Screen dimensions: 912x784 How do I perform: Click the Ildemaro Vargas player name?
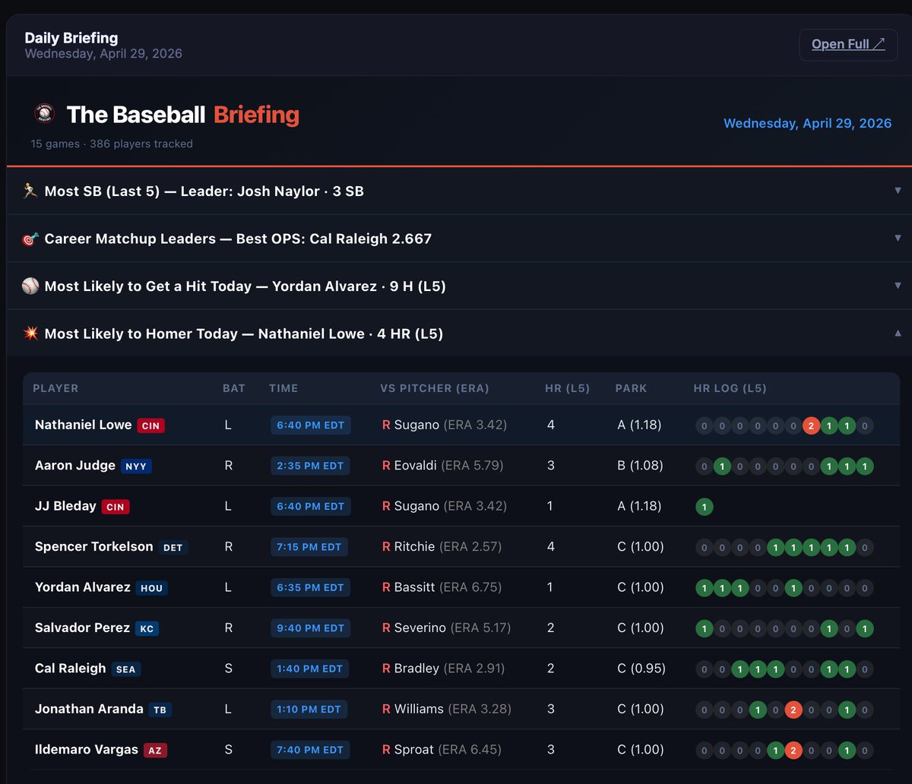[87, 749]
